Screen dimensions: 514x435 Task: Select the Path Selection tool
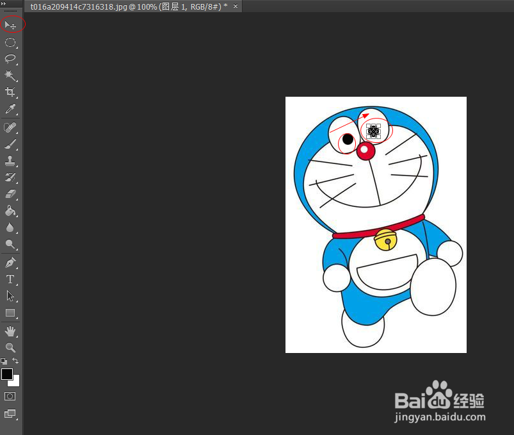click(10, 296)
